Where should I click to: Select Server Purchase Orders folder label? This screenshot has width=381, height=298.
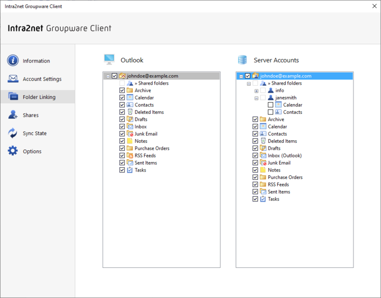285,177
